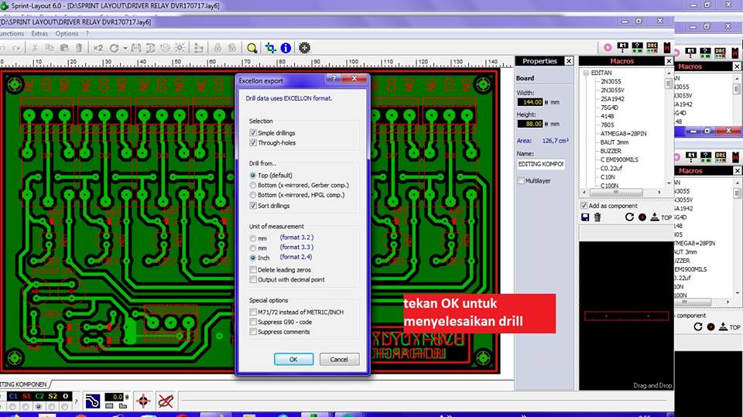This screenshot has width=743, height=417.
Task: Select Bottom (x-mirrored, HPGL comp.) option
Action: tap(253, 195)
